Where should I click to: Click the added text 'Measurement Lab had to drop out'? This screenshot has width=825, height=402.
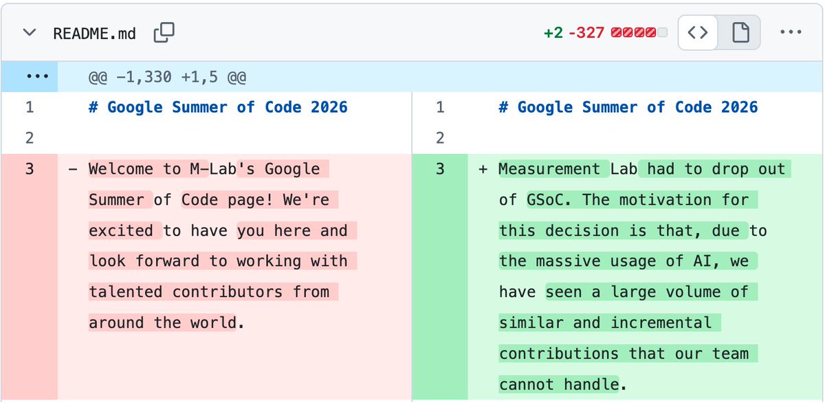pos(642,169)
